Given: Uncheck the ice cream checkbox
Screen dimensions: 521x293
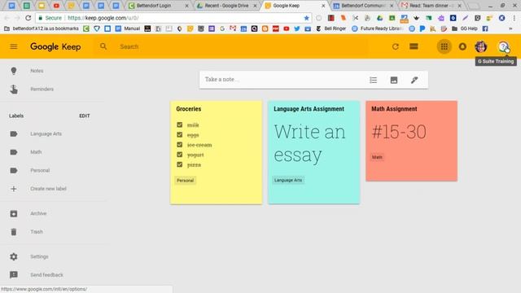Looking at the screenshot, I should point(180,145).
